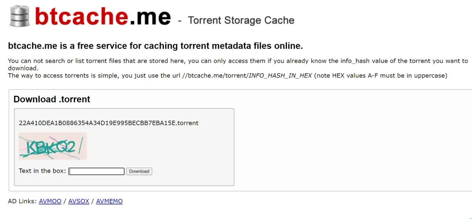The height and width of the screenshot is (219, 472).
Task: Open the AVMOO ad link
Action: pyautogui.click(x=50, y=201)
